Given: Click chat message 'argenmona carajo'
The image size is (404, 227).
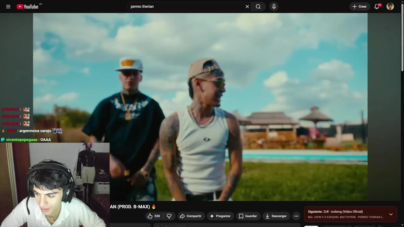Looking at the screenshot, I should point(35,131).
